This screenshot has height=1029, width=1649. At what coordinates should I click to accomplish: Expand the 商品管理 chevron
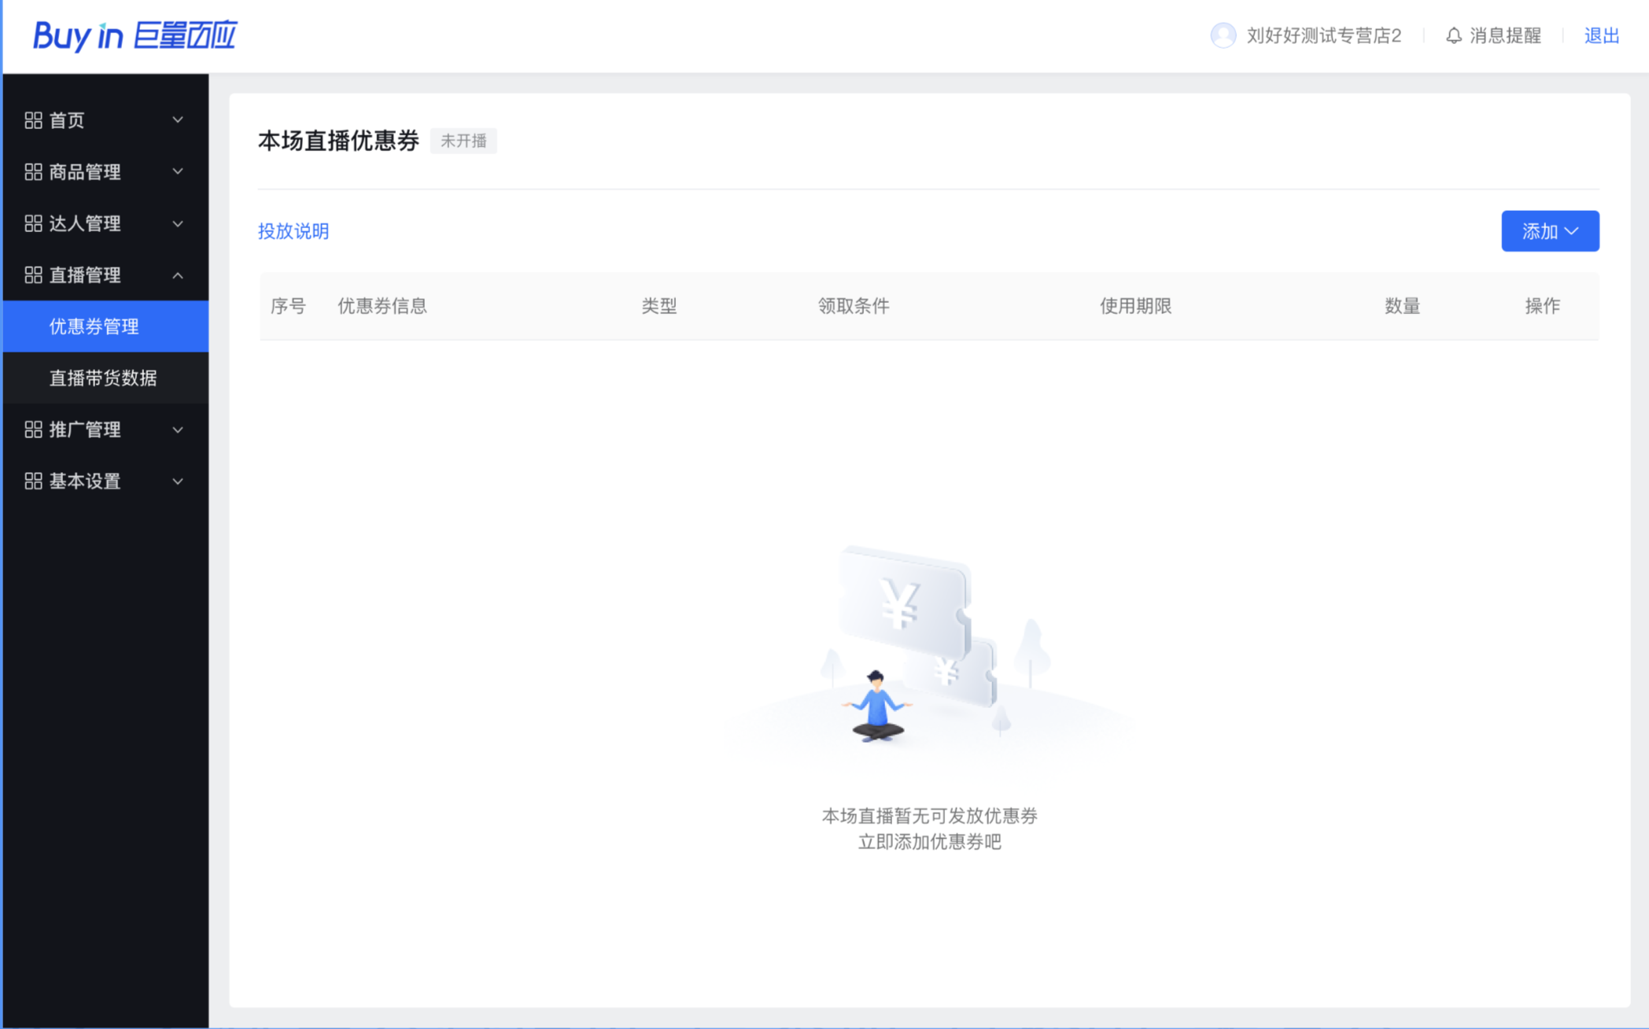point(178,171)
